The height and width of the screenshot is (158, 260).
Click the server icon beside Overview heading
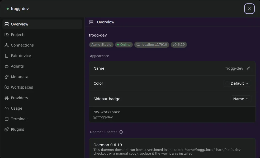click(x=91, y=22)
